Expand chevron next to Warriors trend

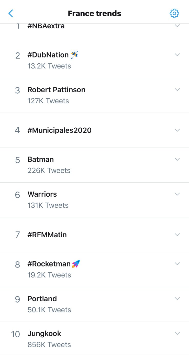pos(177,194)
